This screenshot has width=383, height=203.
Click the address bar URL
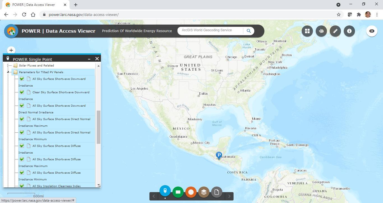pyautogui.click(x=84, y=15)
